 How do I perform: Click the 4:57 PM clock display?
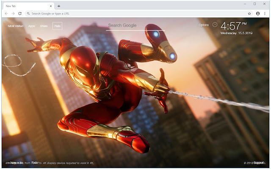click(x=233, y=26)
